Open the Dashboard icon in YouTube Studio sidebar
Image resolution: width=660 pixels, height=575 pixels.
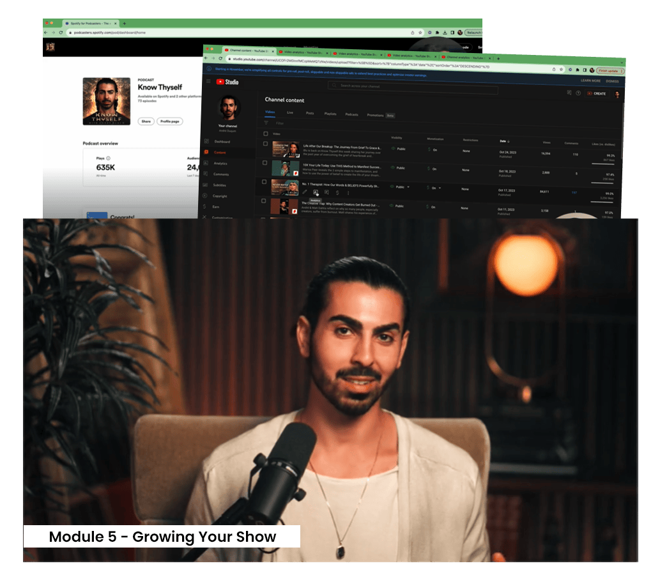(206, 141)
